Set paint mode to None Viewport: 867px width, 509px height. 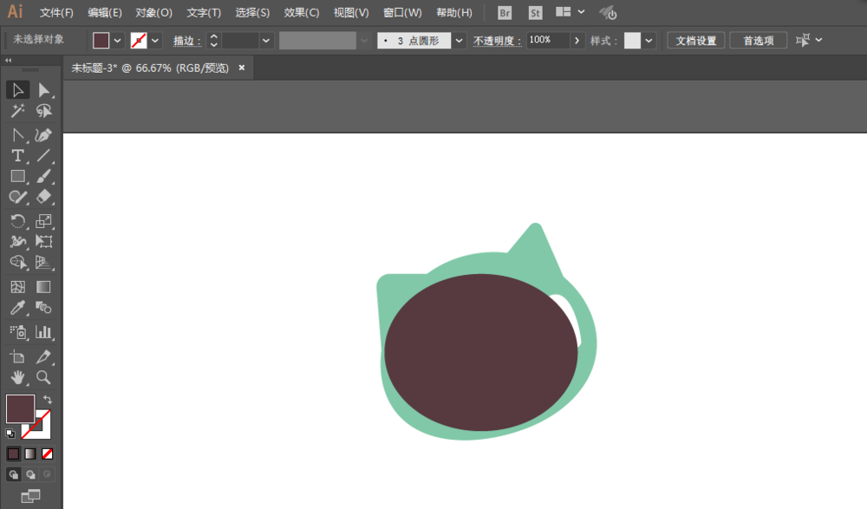(x=48, y=454)
